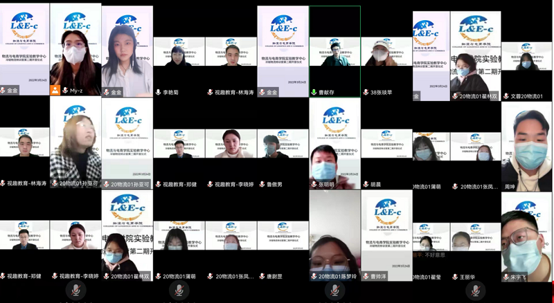Click the mic icon beside 宋宇飞
Screen dimensions: 554x303
(505, 277)
